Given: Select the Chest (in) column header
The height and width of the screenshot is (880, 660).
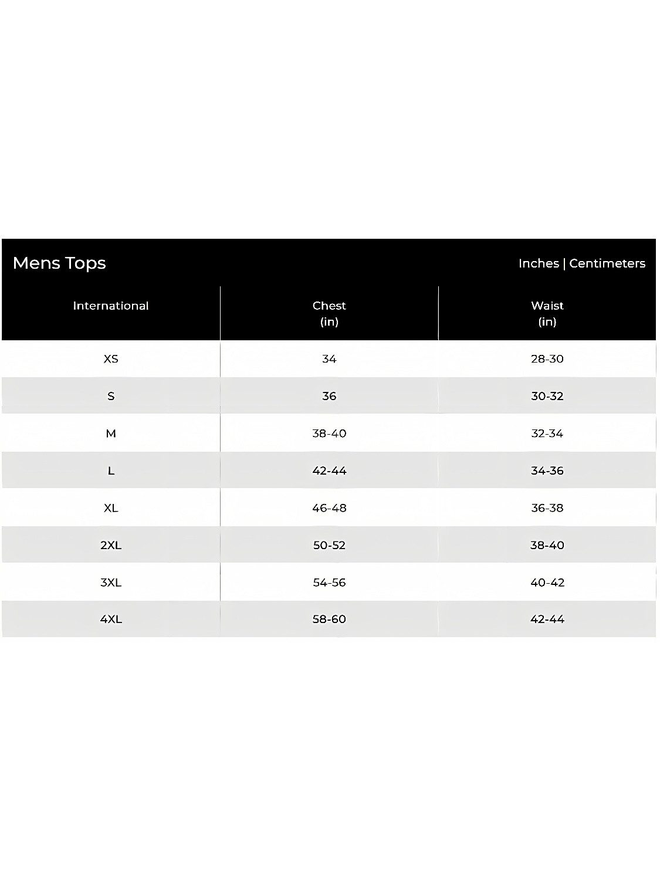Looking at the screenshot, I should 329,313.
